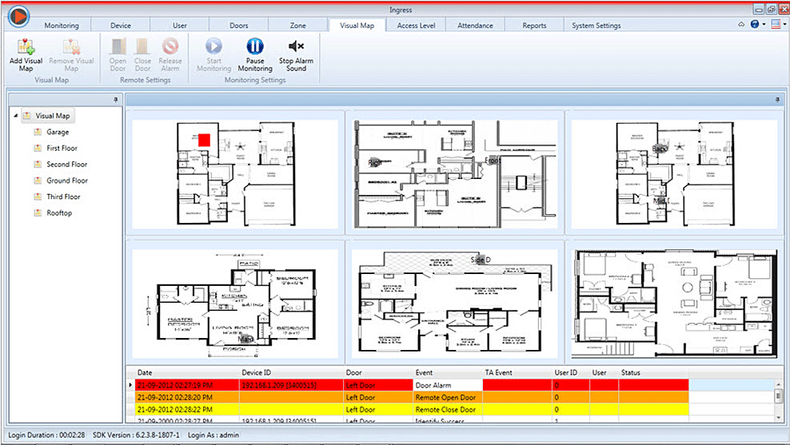Open the top-right floor plan thumbnail
Image resolution: width=790 pixels, height=445 pixels.
(671, 172)
